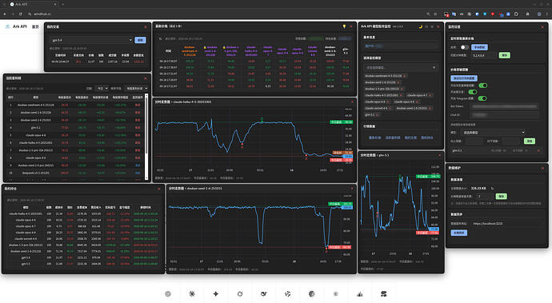Open the 首页 navigation item
552x303 pixels.
[35, 26]
